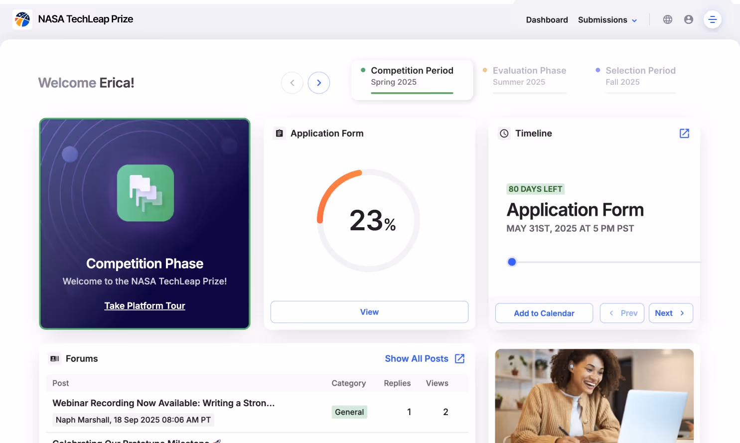Open the hamburger menu button in header
The width and height of the screenshot is (740, 443).
point(713,19)
